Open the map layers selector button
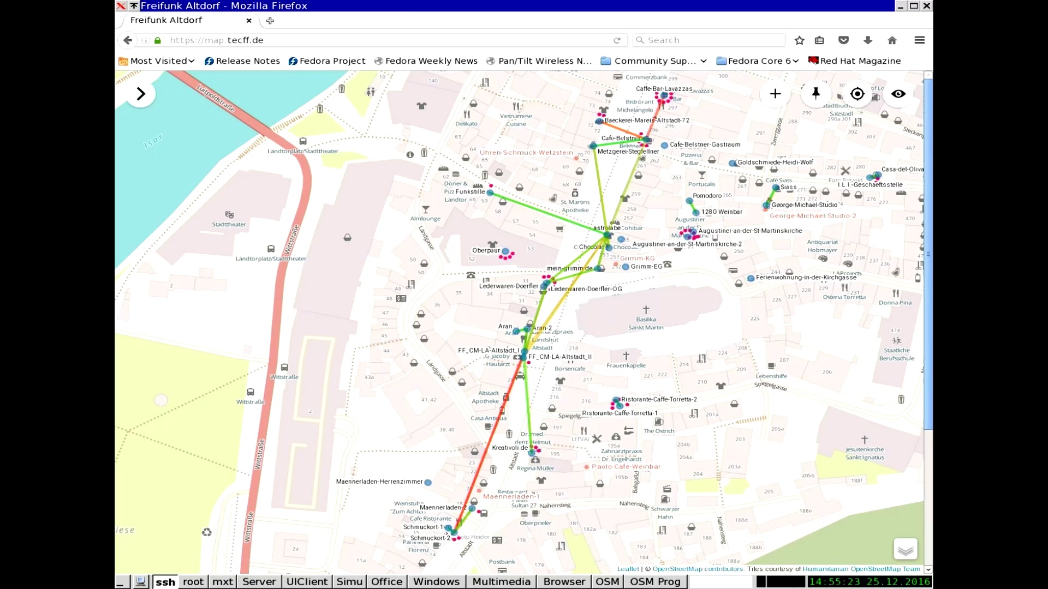This screenshot has height=589, width=1048. click(x=905, y=549)
